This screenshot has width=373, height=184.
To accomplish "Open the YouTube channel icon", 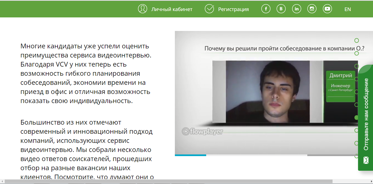I will point(327,9).
